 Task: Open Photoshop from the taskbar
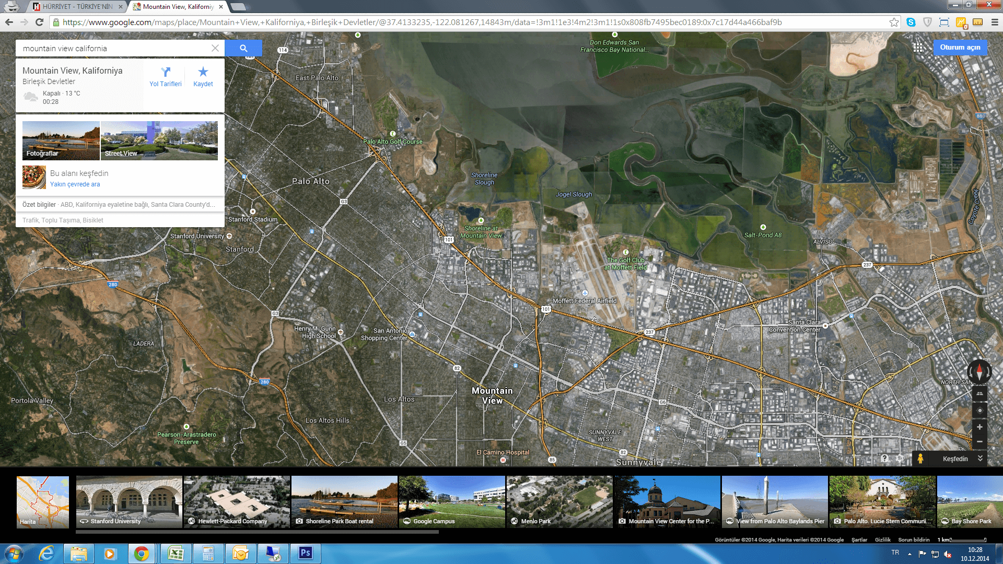click(305, 554)
